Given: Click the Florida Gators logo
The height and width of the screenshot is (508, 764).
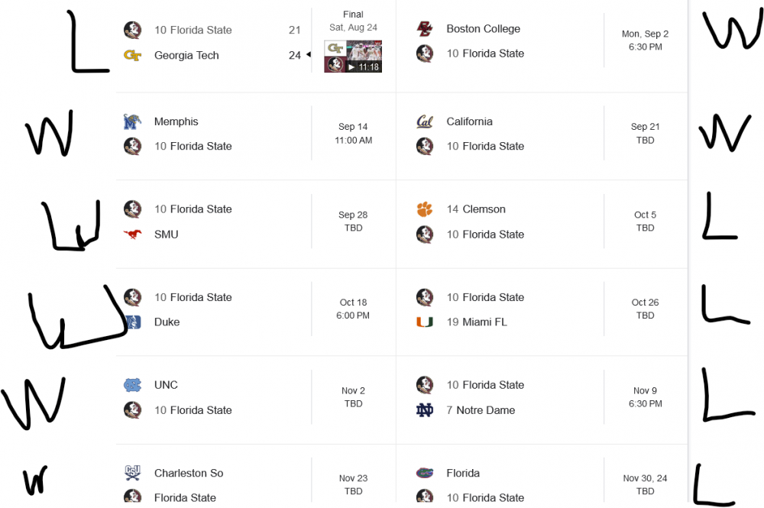Looking at the screenshot, I should [425, 473].
